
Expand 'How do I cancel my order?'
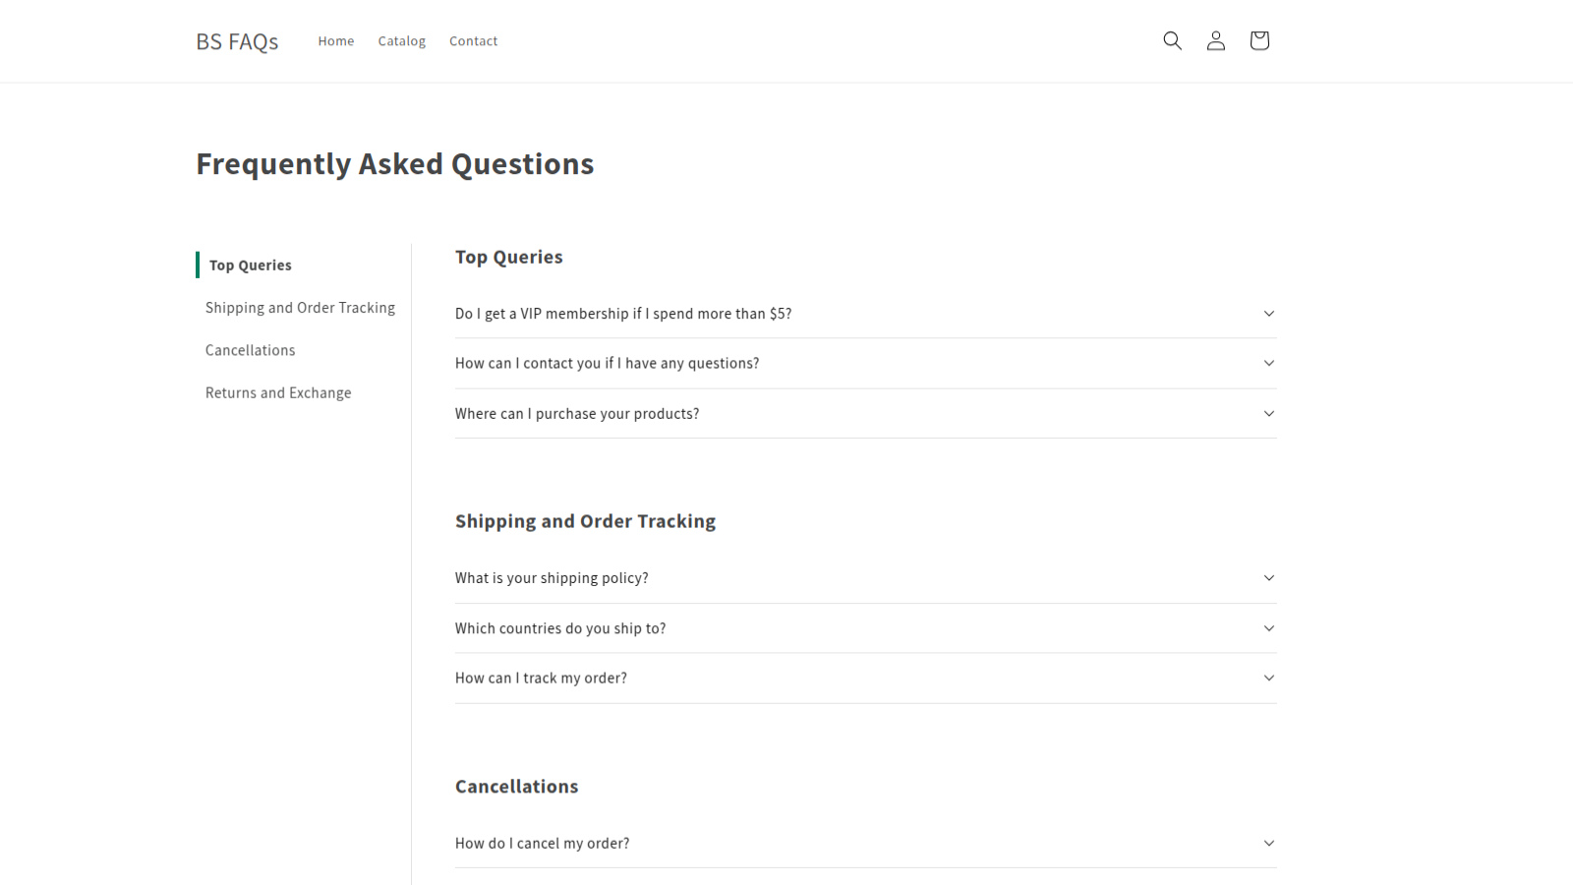[864, 843]
